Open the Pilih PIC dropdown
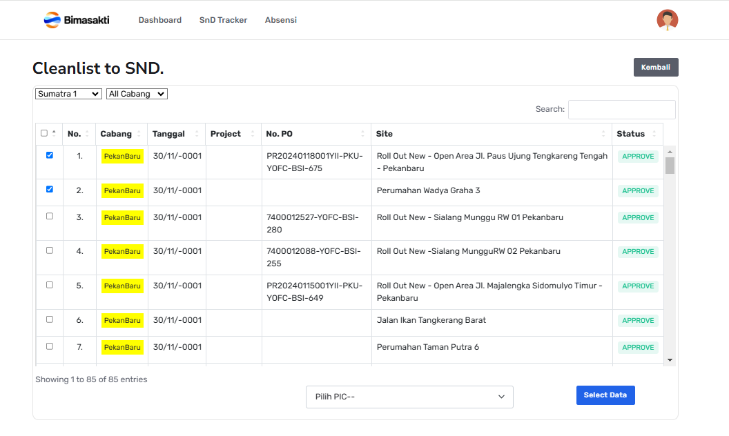Image resolution: width=729 pixels, height=436 pixels. click(x=409, y=397)
